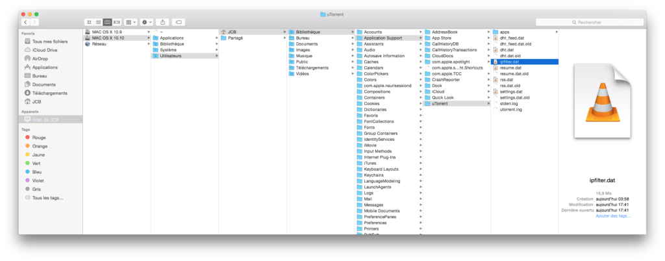Click the Rechercher search field
Image resolution: width=665 pixels, height=261 pixels.
[x=590, y=22]
